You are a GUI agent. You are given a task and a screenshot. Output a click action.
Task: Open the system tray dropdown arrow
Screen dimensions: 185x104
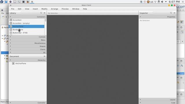coord(166,2)
